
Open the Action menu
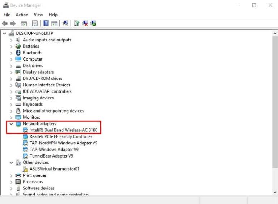[x=22, y=15]
